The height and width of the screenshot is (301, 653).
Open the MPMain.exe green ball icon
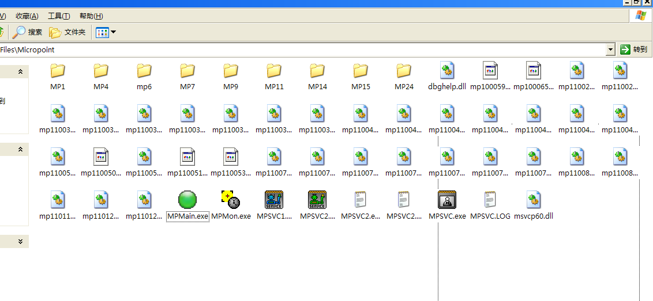[187, 200]
